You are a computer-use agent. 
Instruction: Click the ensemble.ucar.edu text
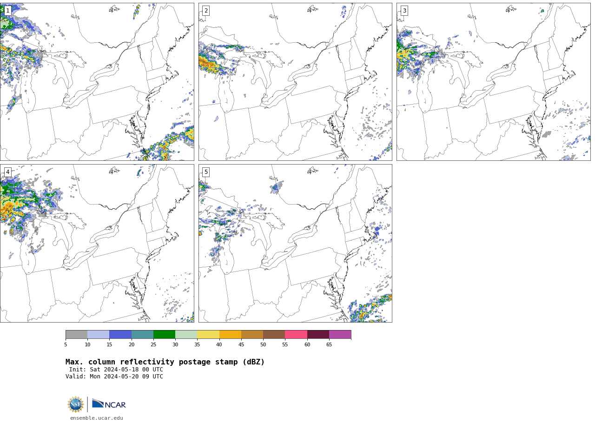(97, 418)
